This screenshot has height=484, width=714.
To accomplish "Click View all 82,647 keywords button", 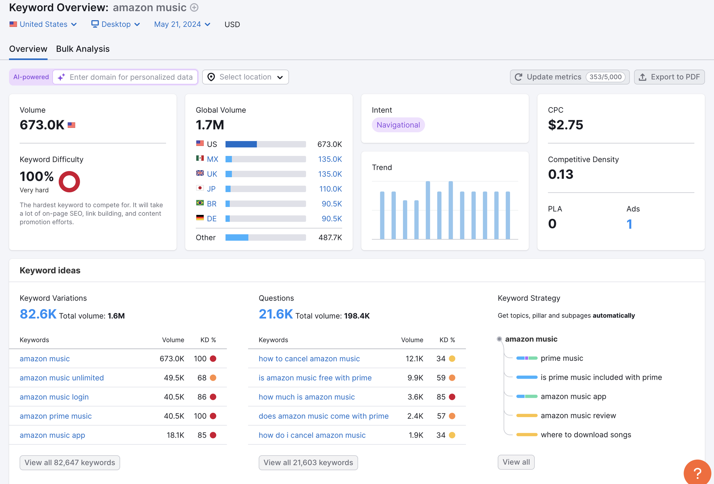I will click(x=70, y=462).
